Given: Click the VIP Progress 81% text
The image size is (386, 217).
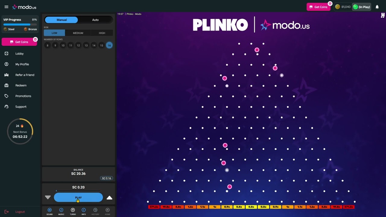Looking at the screenshot, I should click(x=34, y=20).
